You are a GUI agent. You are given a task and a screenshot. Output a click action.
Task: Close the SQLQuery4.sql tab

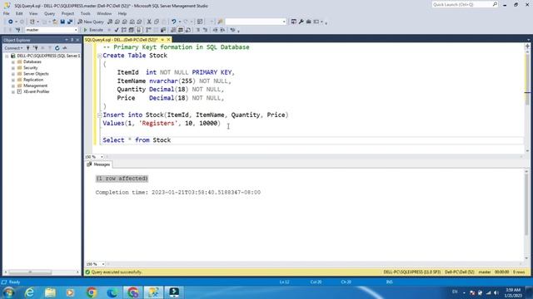(168, 40)
